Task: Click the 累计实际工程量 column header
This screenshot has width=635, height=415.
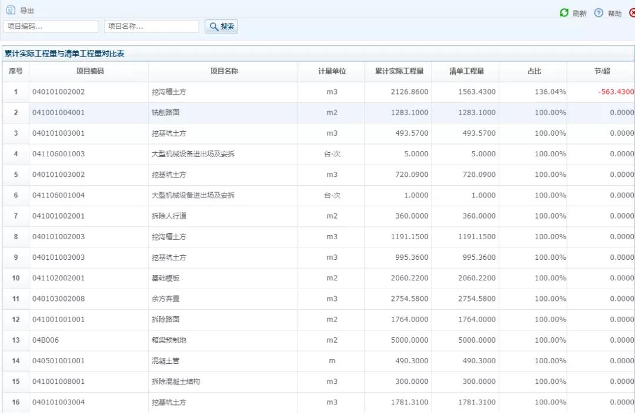Action: (399, 71)
